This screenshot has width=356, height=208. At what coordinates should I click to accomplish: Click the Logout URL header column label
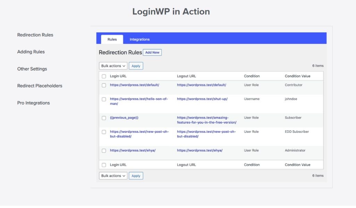186,76
